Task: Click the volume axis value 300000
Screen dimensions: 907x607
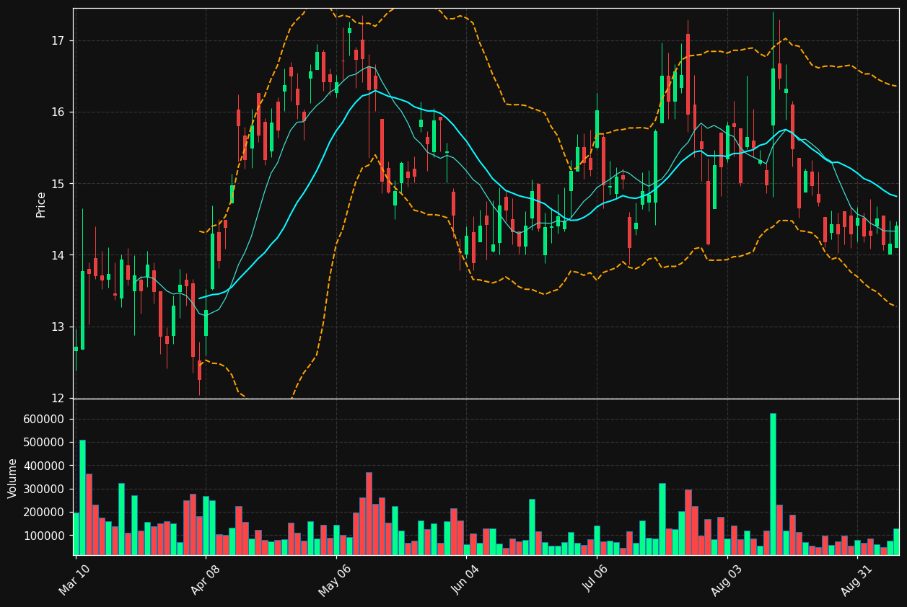Action: click(x=44, y=489)
